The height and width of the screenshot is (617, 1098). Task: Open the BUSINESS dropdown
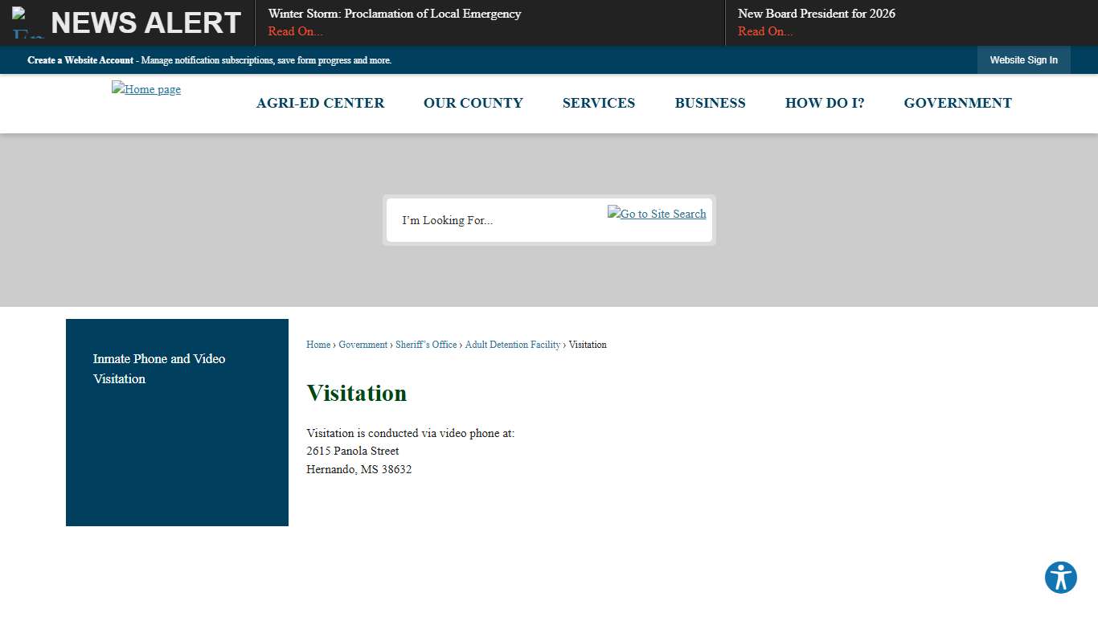click(x=710, y=103)
